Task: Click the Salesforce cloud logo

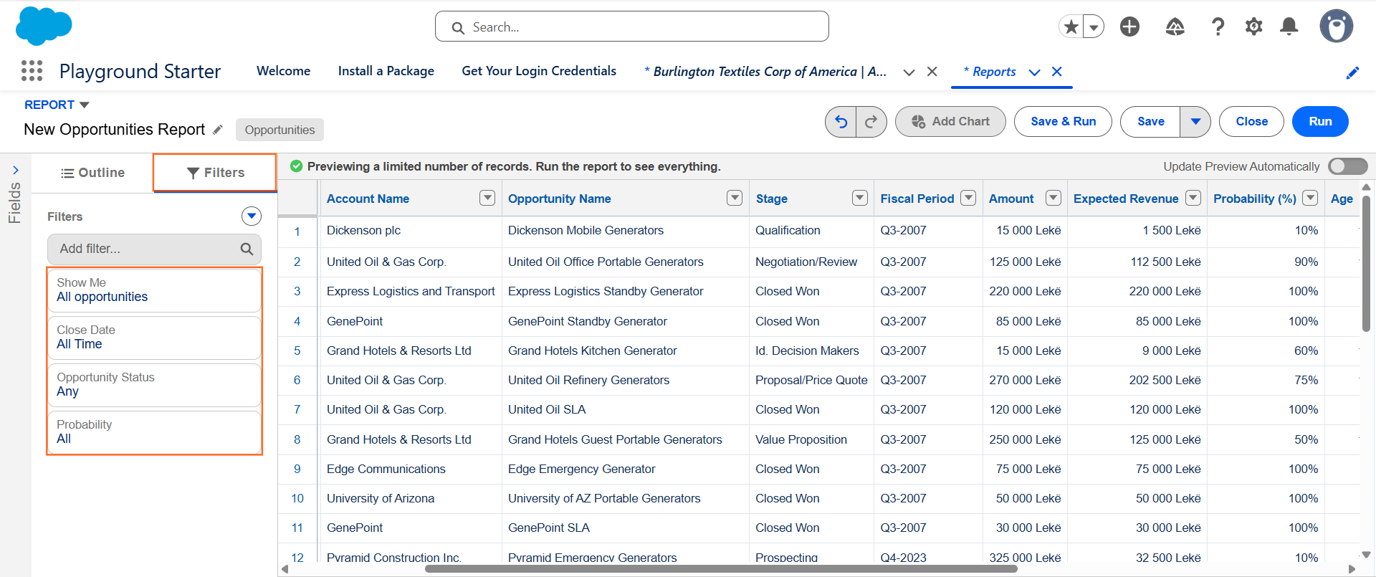Action: tap(44, 27)
